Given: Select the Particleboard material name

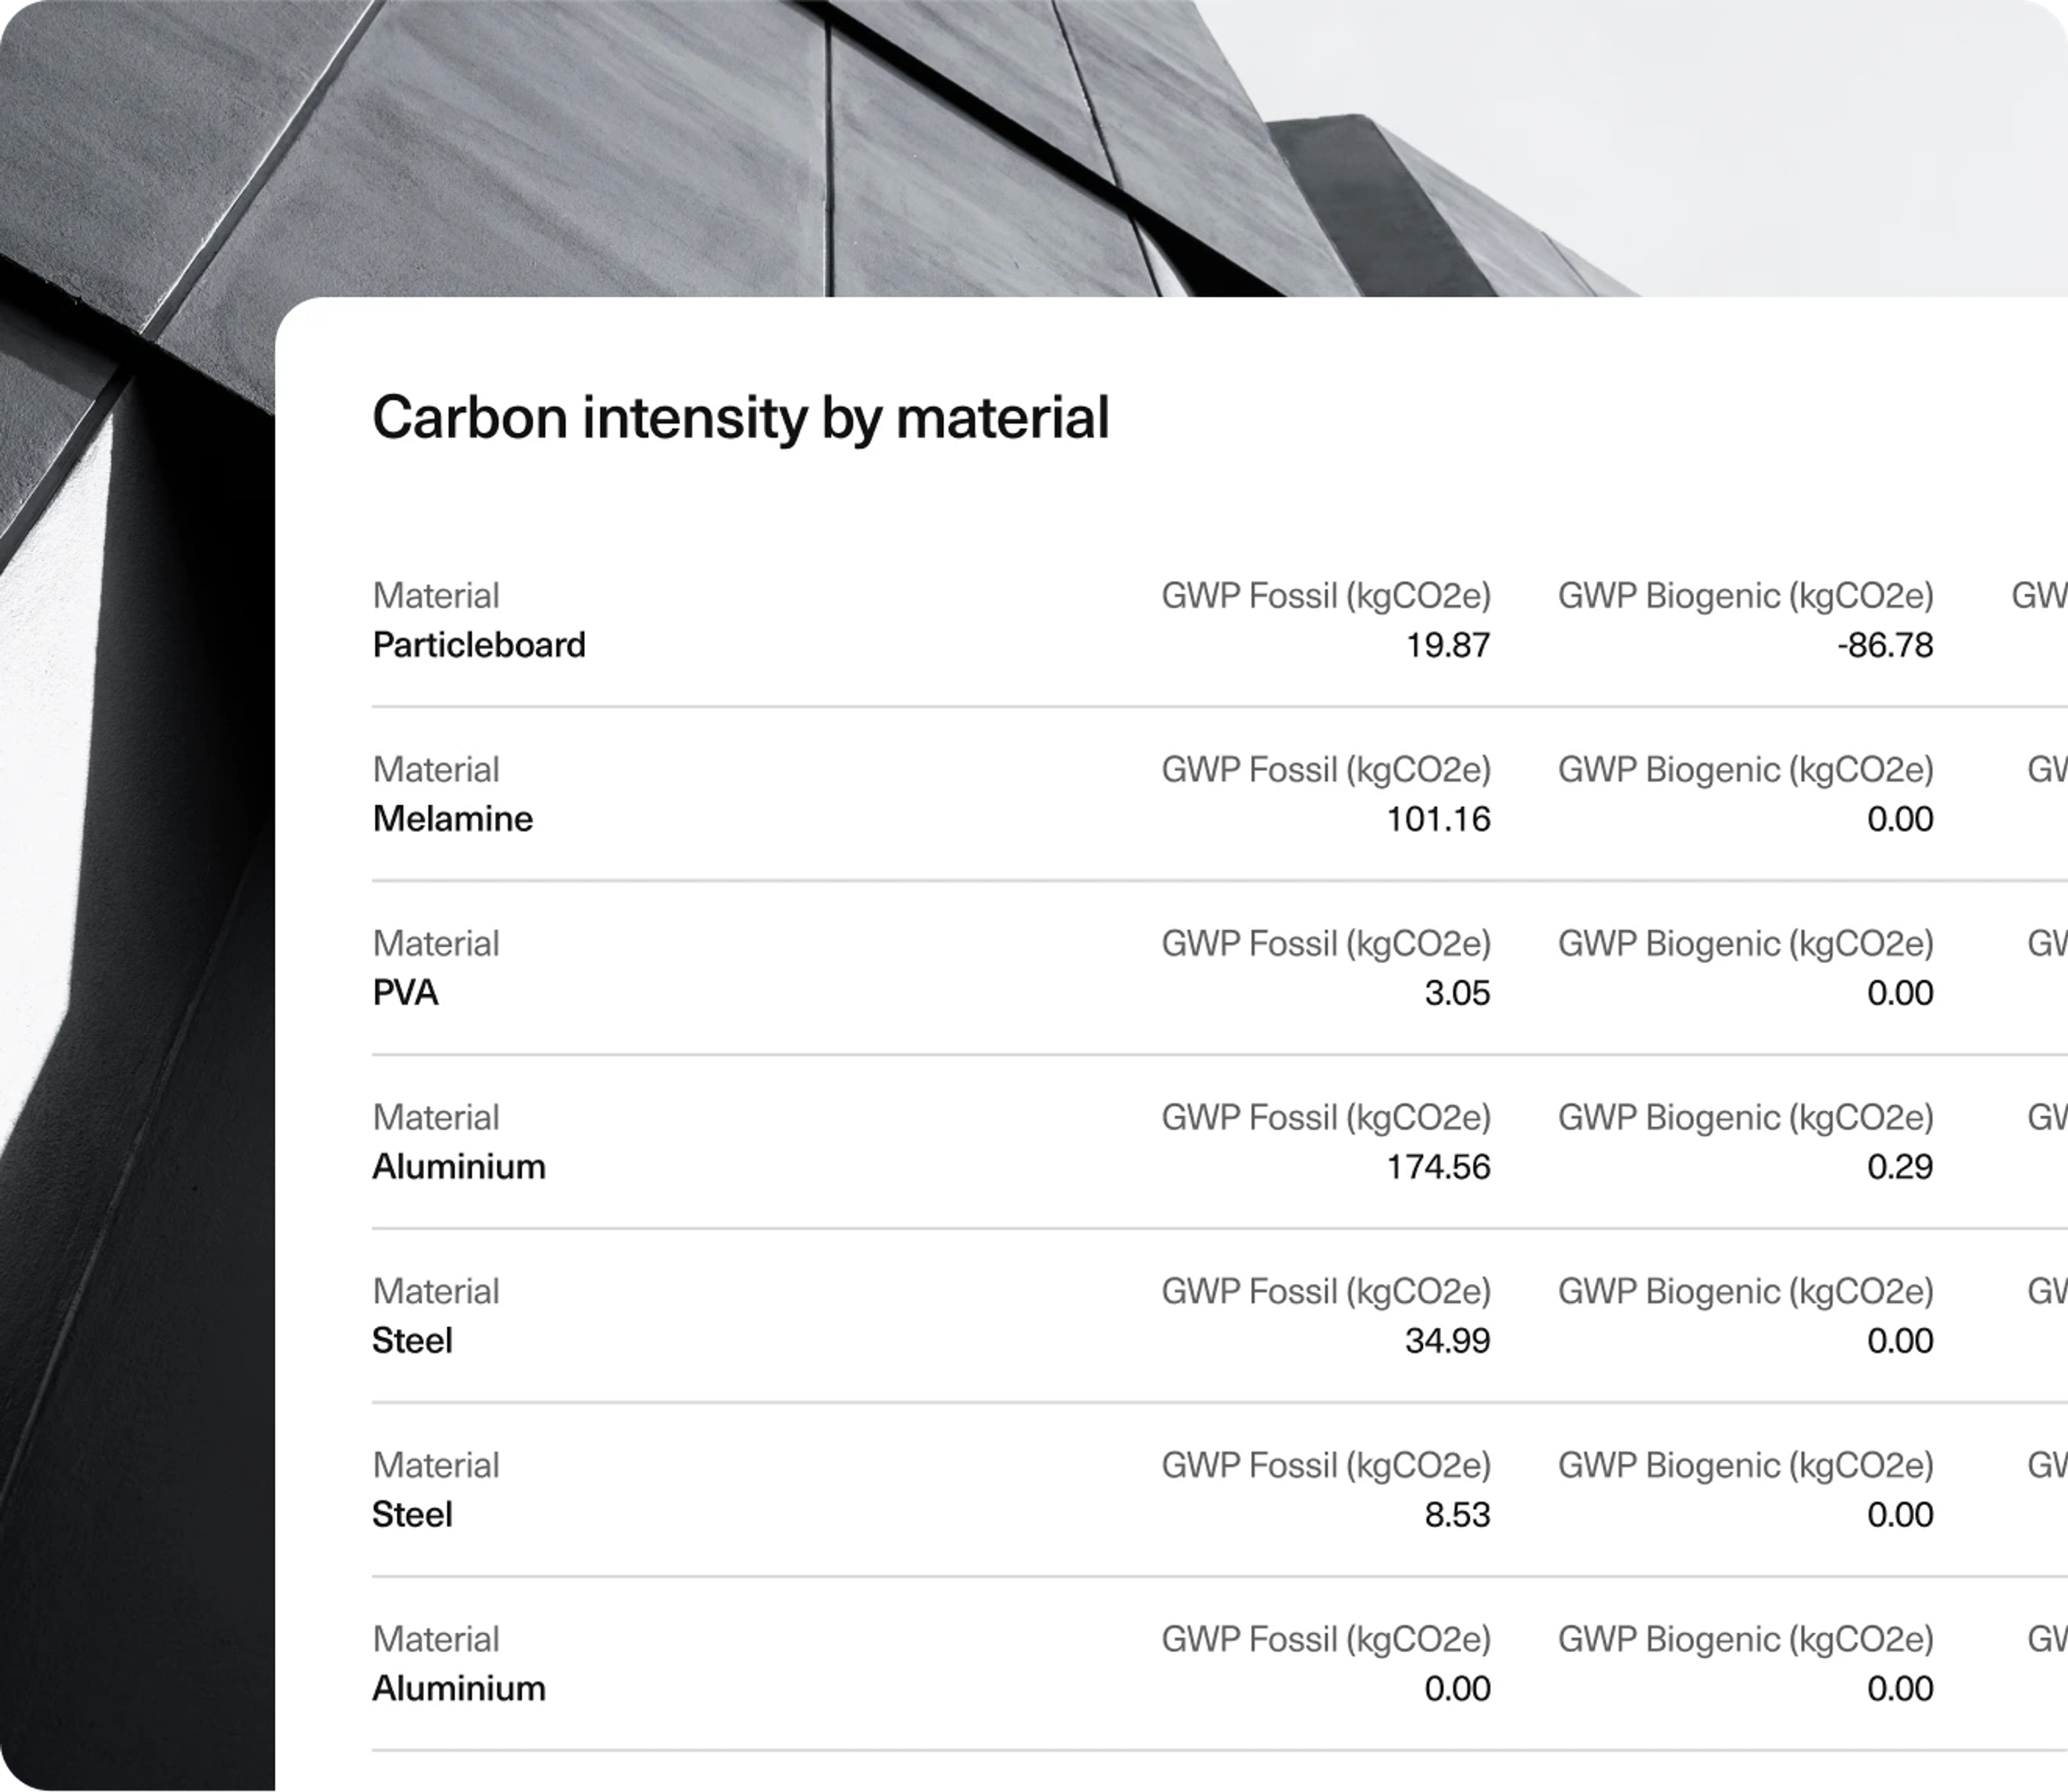Looking at the screenshot, I should [x=479, y=645].
